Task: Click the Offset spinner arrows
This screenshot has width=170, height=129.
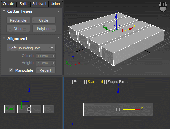Action: (x=54, y=56)
